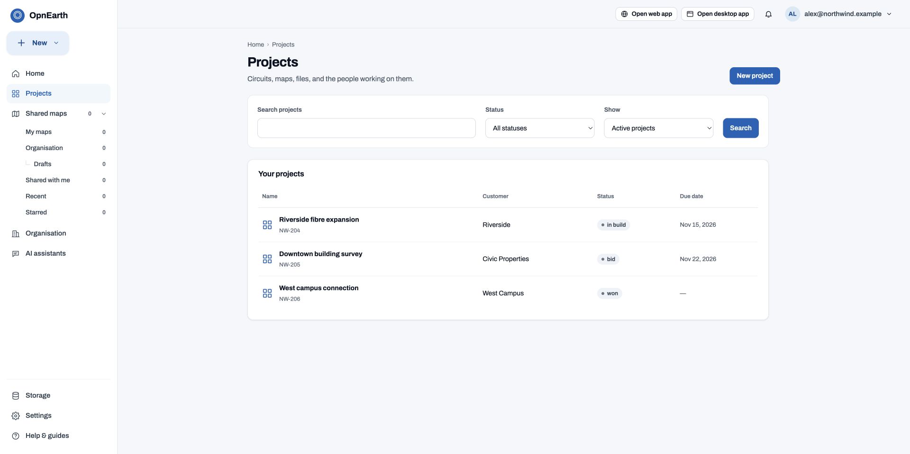This screenshot has width=910, height=454.
Task: Click the Civic Properties customer cell
Action: pos(506,259)
